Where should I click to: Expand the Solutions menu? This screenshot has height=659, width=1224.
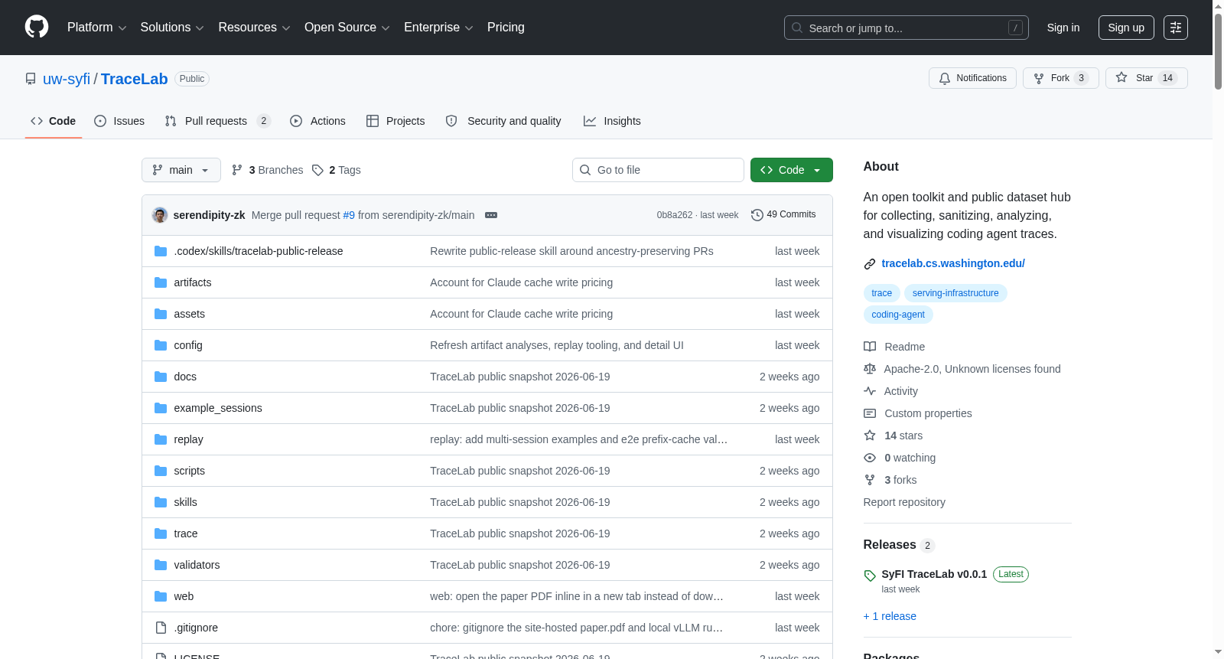tap(172, 28)
